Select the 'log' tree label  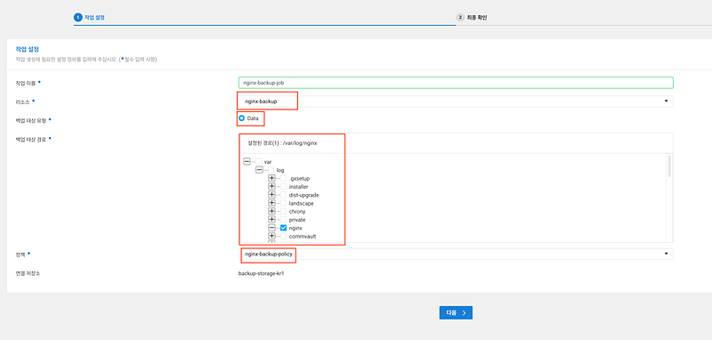click(x=280, y=170)
